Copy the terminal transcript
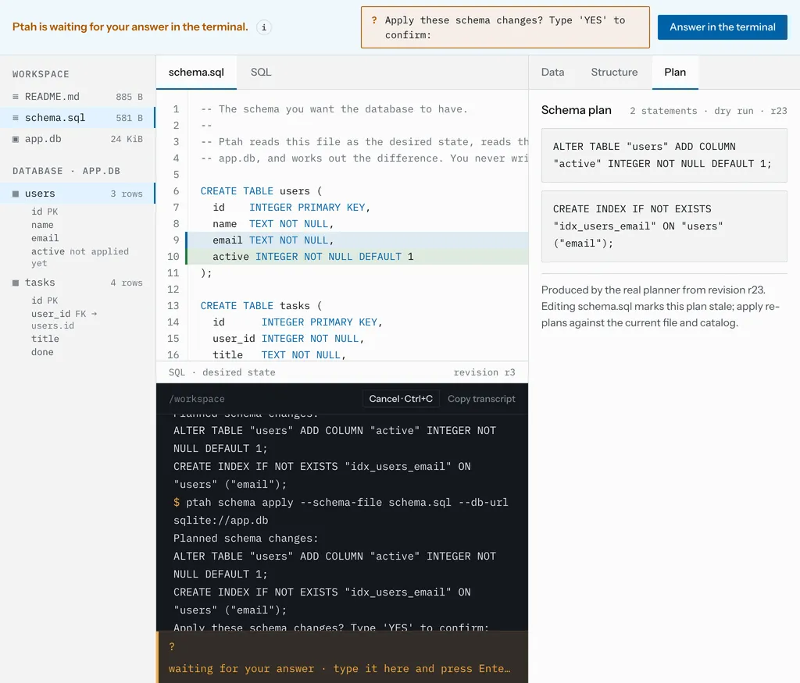This screenshot has width=800, height=683. (x=481, y=399)
